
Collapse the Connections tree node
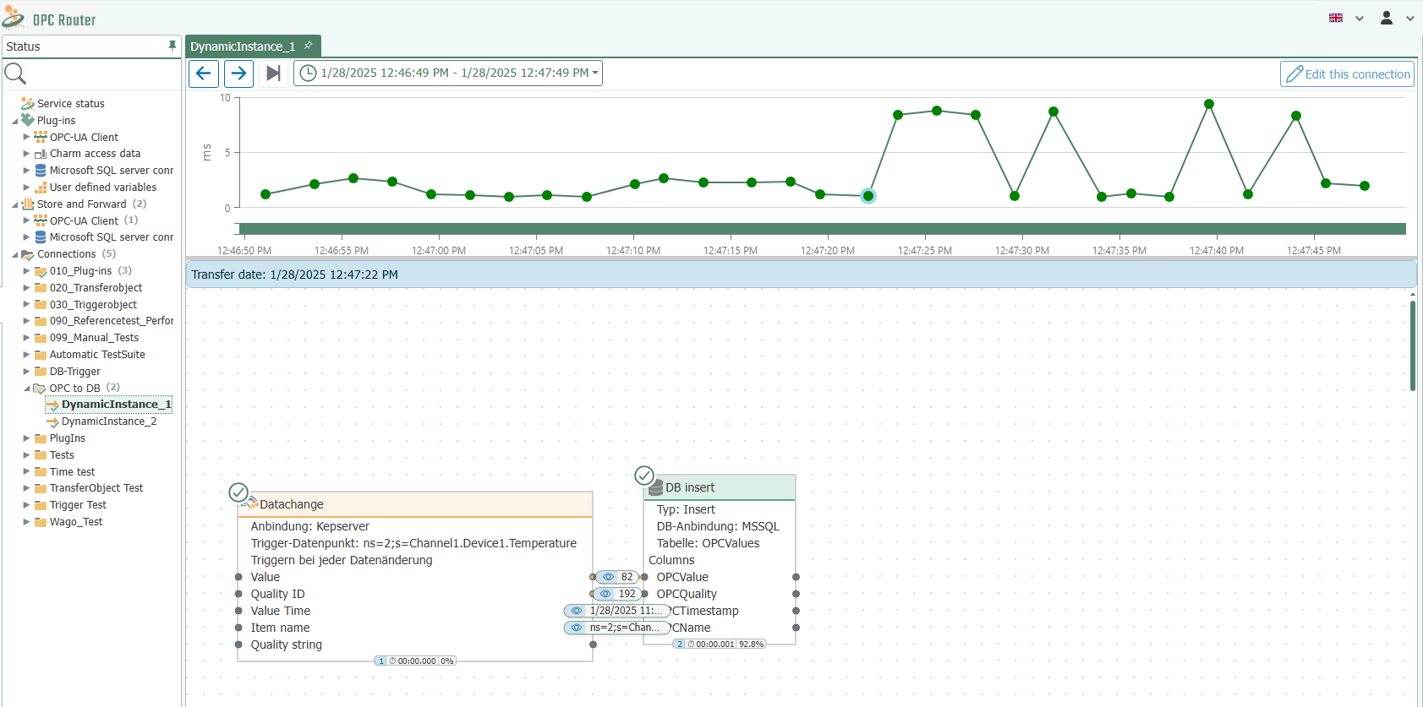click(14, 254)
